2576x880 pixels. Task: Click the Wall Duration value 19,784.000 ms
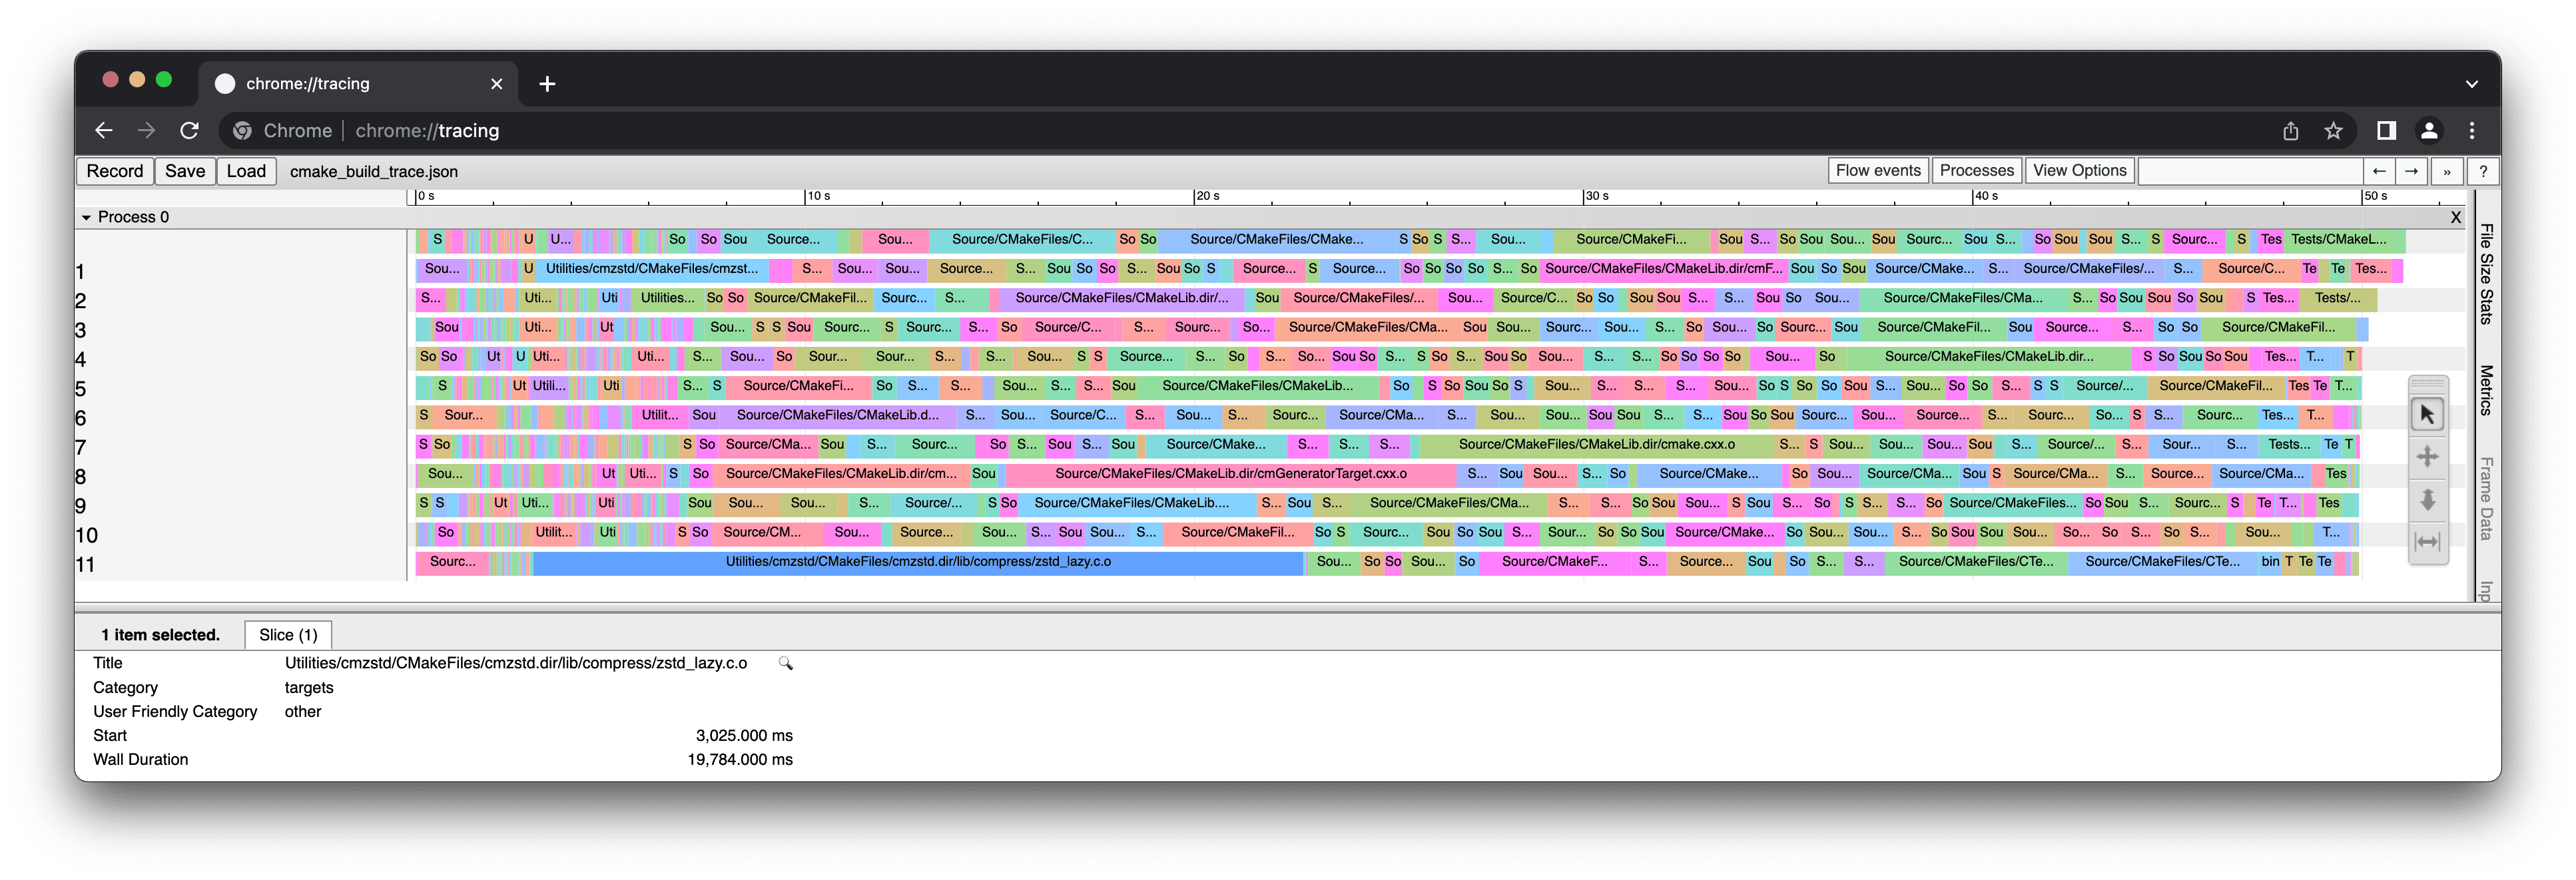click(740, 760)
